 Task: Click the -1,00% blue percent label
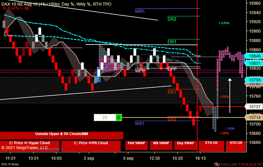(229, 128)
